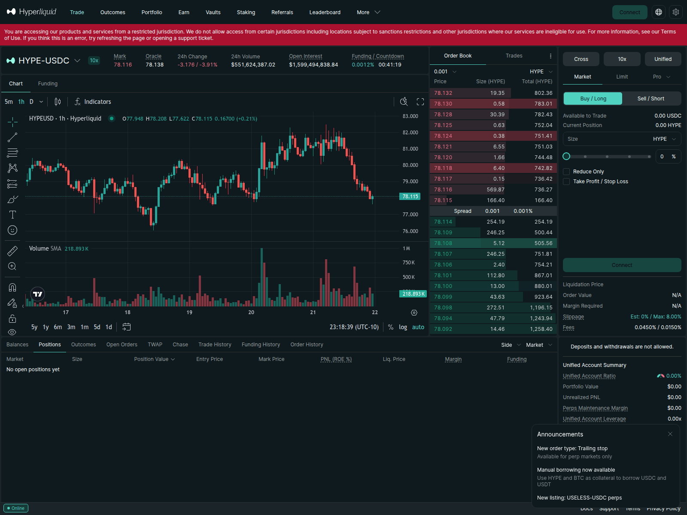This screenshot has width=687, height=515.
Task: Switch to Sell / Short side
Action: pos(651,98)
